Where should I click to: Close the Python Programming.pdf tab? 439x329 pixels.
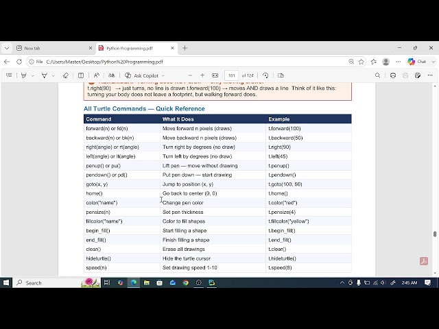coord(172,48)
